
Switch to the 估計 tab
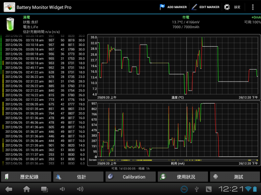pyautogui.click(x=78, y=177)
